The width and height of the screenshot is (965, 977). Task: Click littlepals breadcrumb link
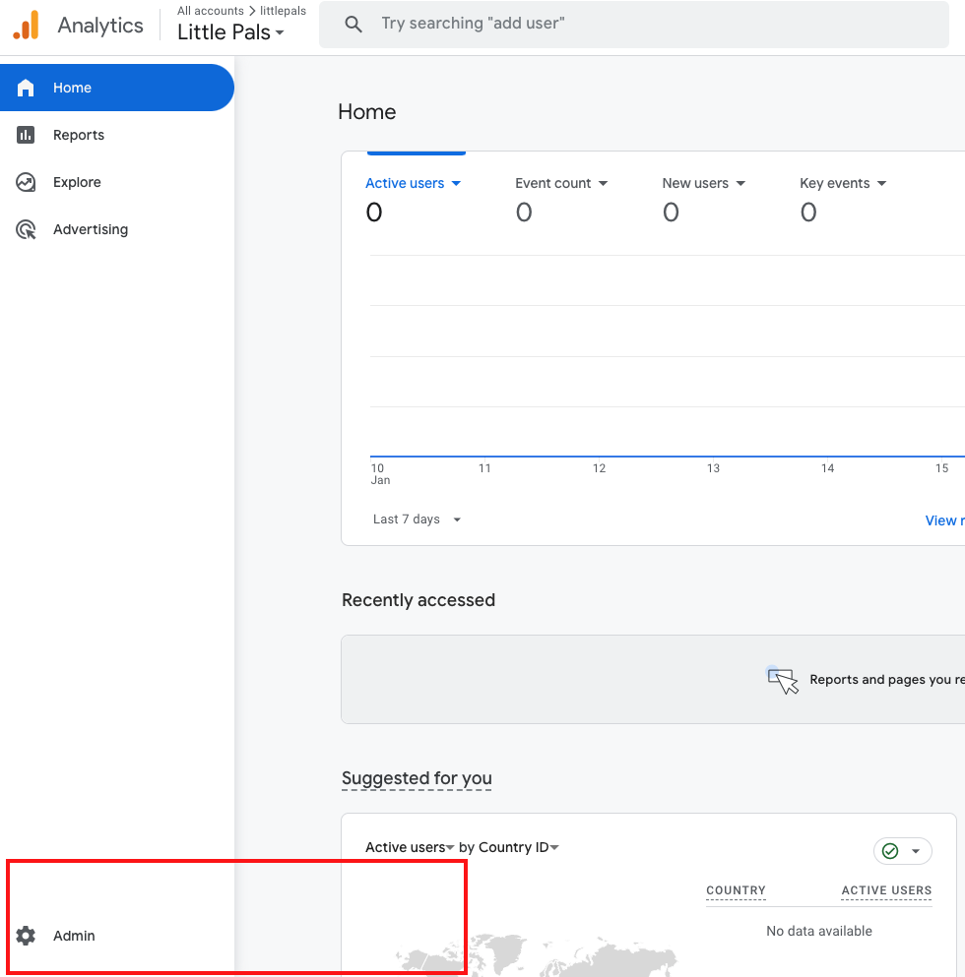point(284,11)
